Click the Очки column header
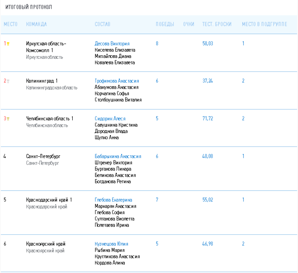The image size is (298, 273). point(189,24)
